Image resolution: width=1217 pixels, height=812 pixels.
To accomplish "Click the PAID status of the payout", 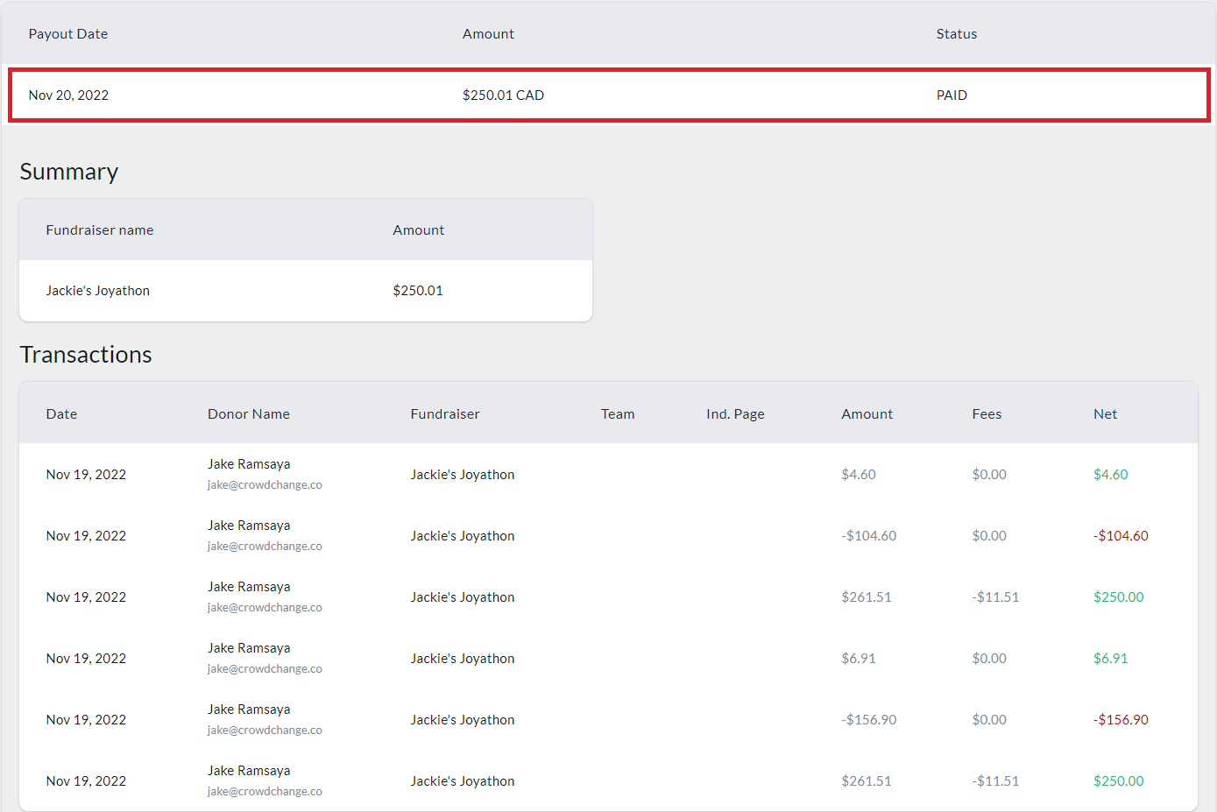I will click(952, 95).
